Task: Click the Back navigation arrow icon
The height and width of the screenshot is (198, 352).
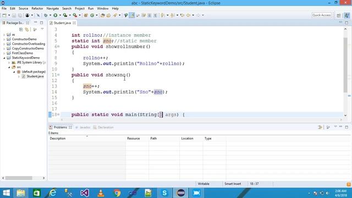Action: (x=188, y=15)
